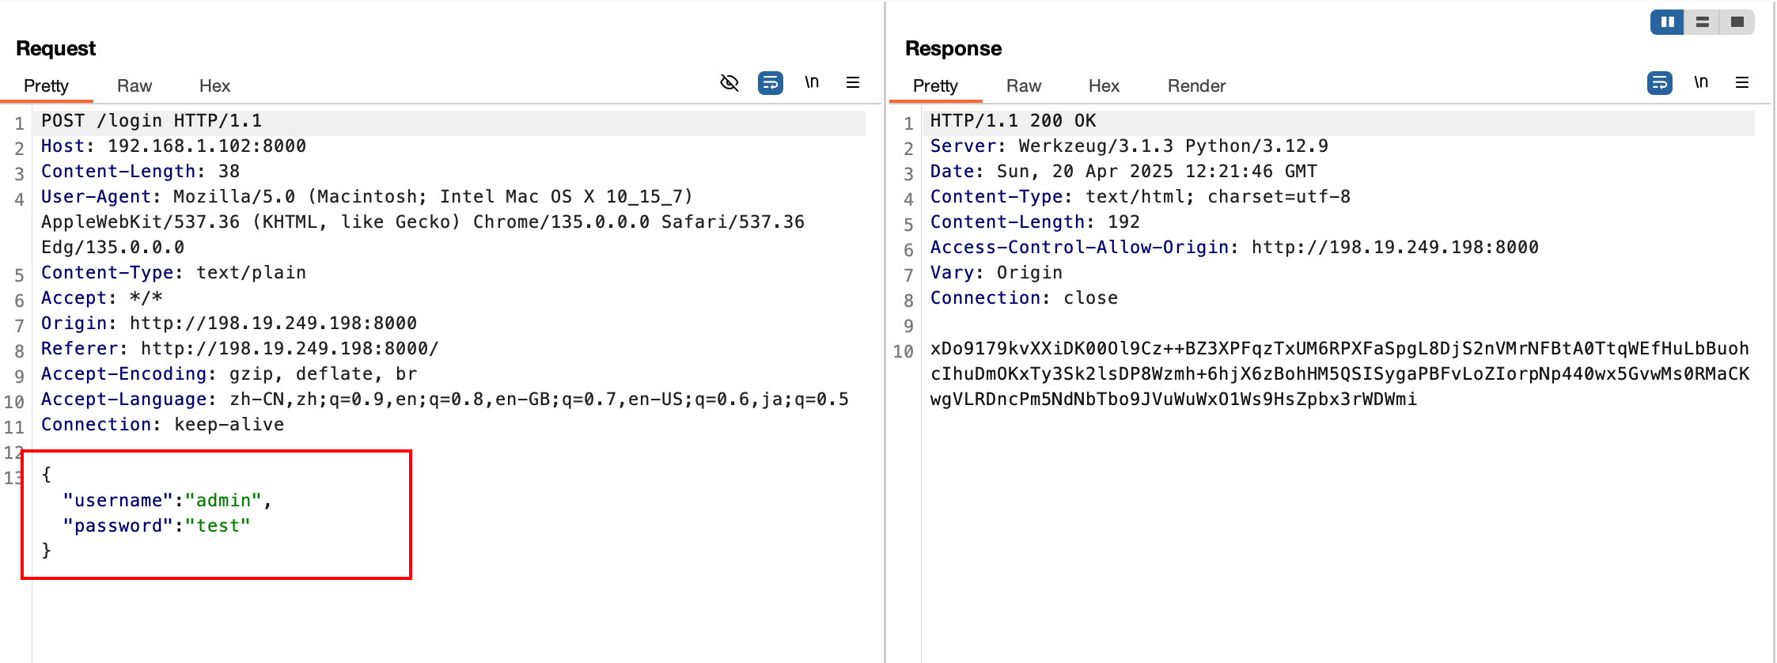Toggle word wrap icon in Request panel
This screenshot has width=1777, height=663.
(x=771, y=82)
